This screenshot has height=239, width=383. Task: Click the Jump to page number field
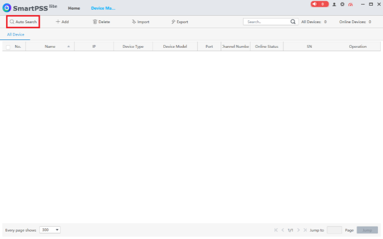334,230
